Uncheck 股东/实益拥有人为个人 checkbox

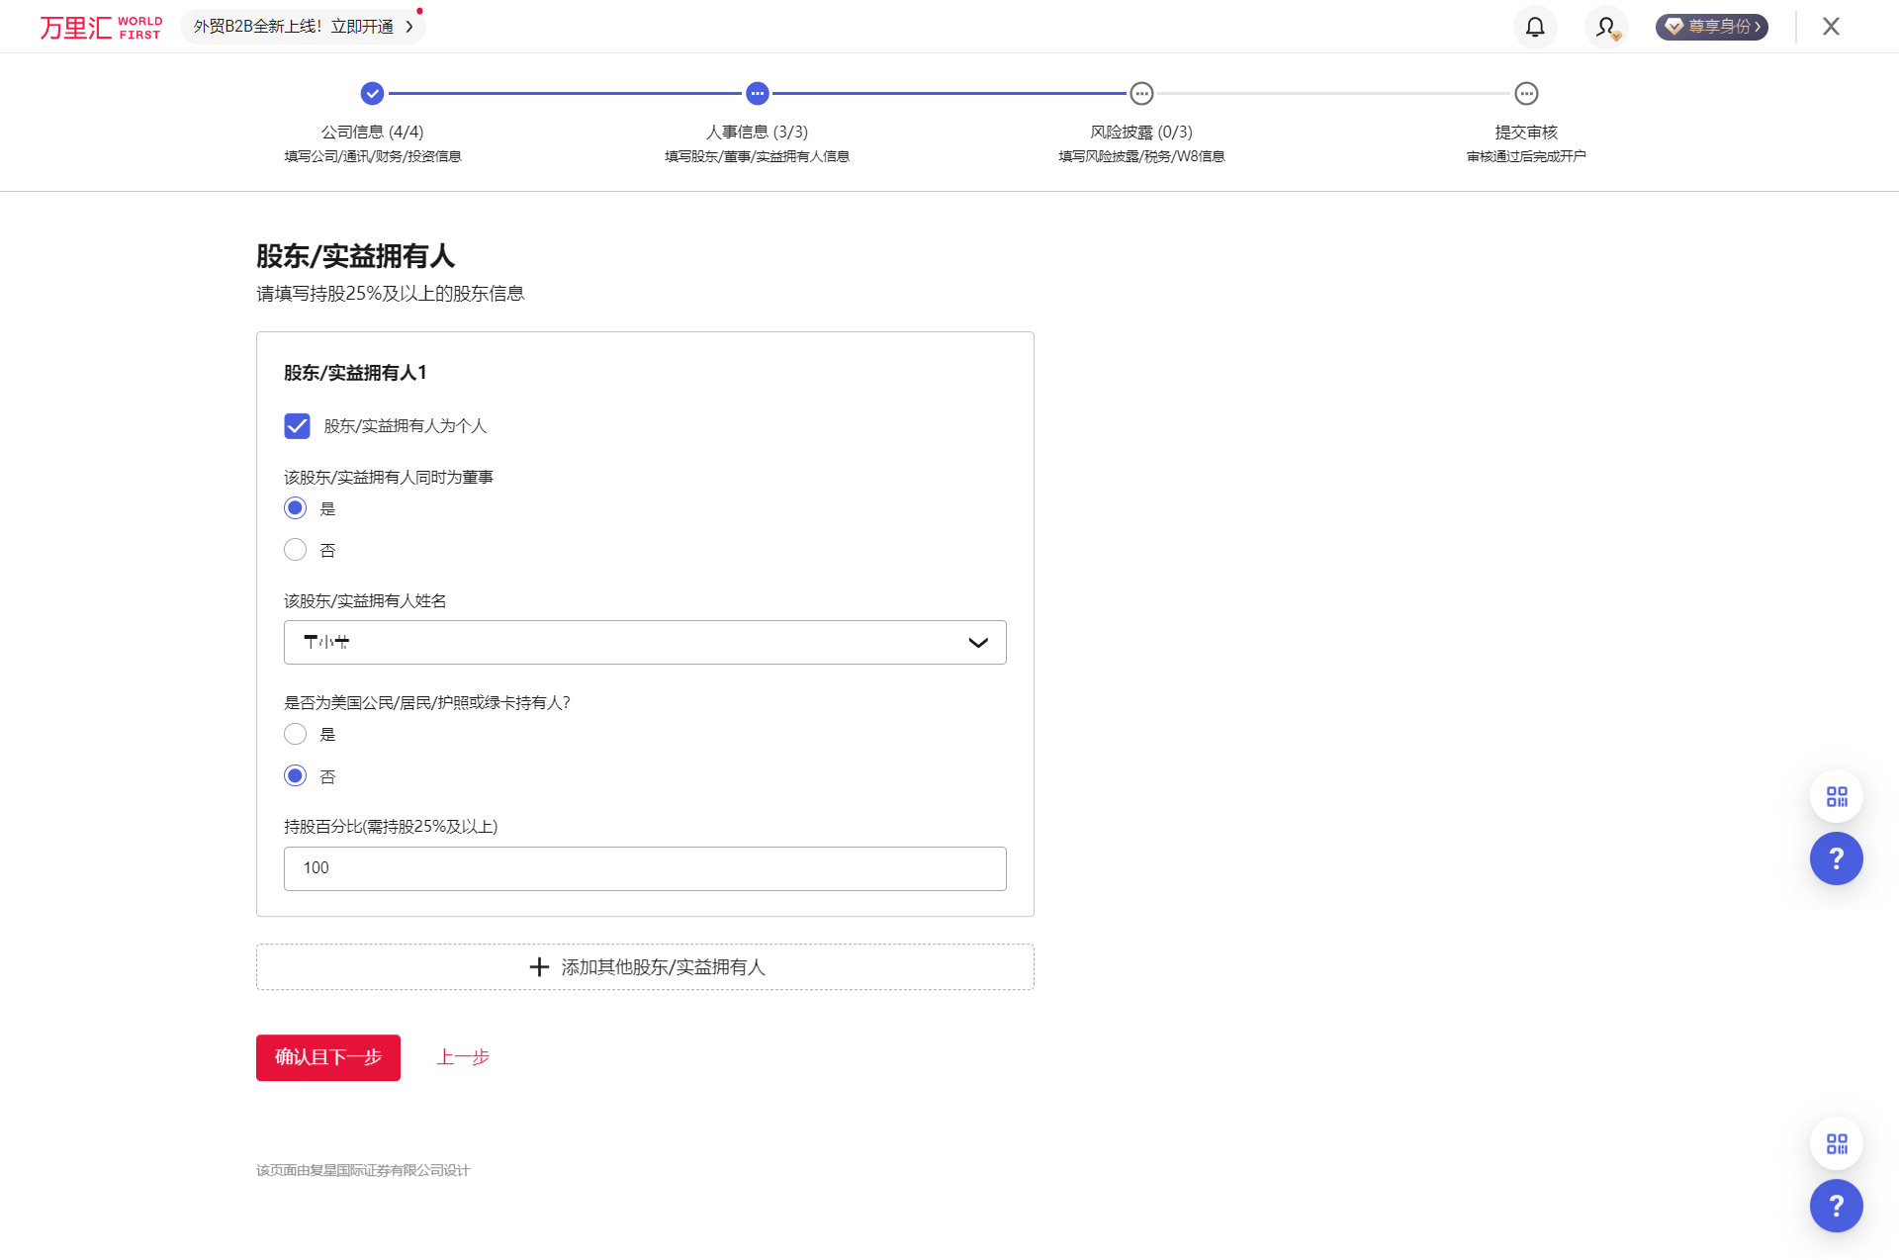297,426
